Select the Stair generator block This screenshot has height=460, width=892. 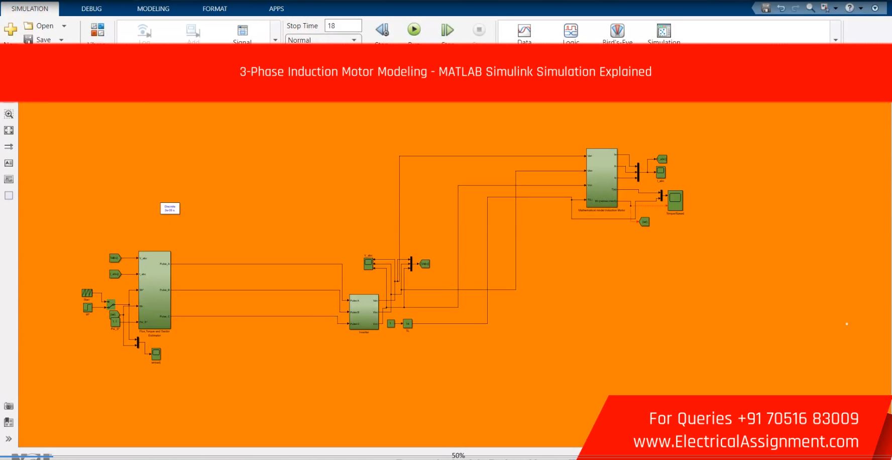[x=87, y=293]
